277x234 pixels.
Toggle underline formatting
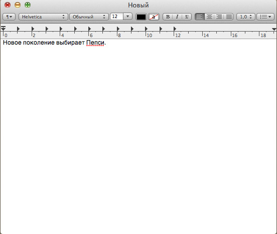tap(187, 17)
